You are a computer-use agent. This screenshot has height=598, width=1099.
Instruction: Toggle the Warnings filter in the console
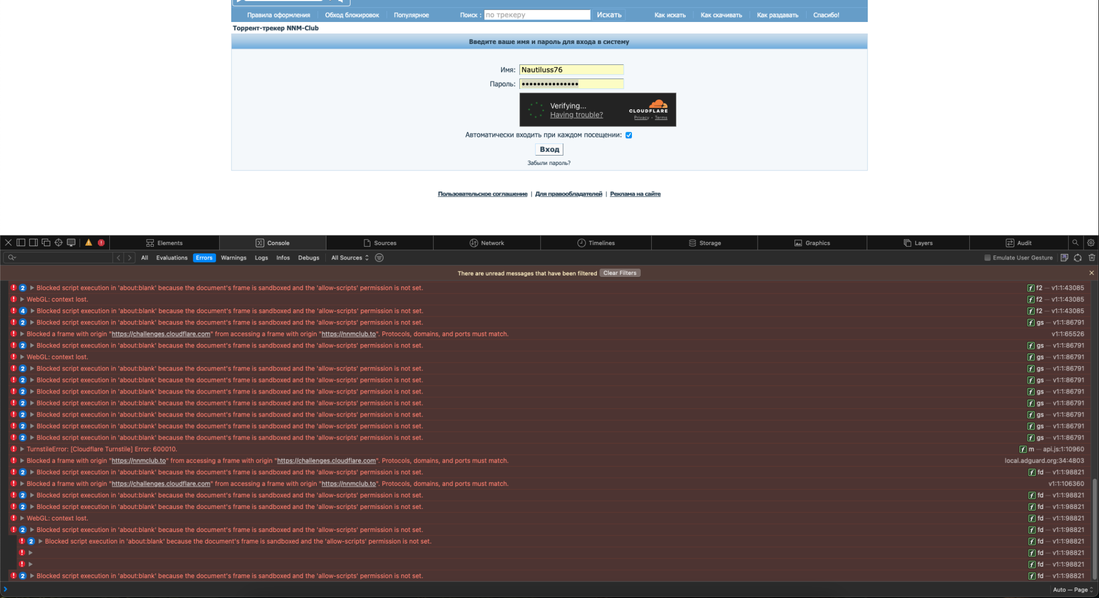tap(234, 258)
